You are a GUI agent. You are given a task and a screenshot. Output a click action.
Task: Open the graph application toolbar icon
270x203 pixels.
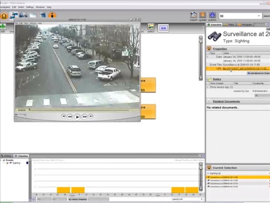pos(13,15)
